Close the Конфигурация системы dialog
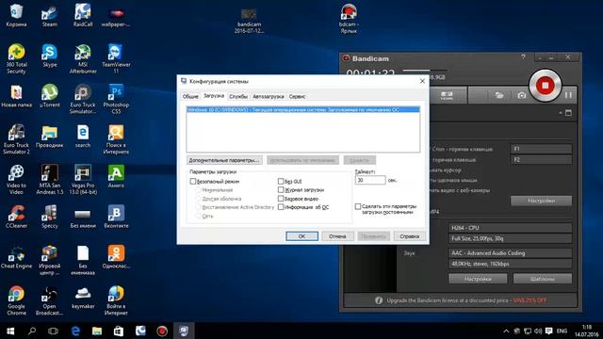This screenshot has width=603, height=339. pyautogui.click(x=422, y=81)
